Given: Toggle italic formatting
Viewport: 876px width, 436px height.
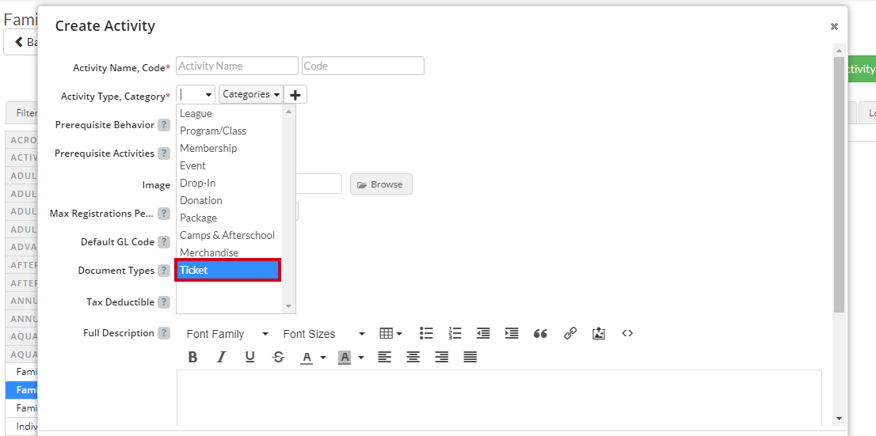Looking at the screenshot, I should [x=221, y=357].
